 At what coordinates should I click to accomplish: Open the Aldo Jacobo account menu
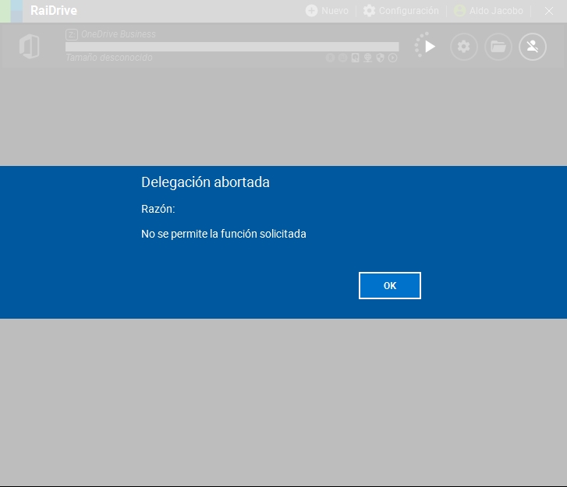488,11
